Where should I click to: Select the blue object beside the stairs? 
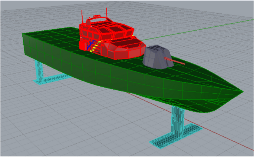pyautogui.click(x=88, y=46)
